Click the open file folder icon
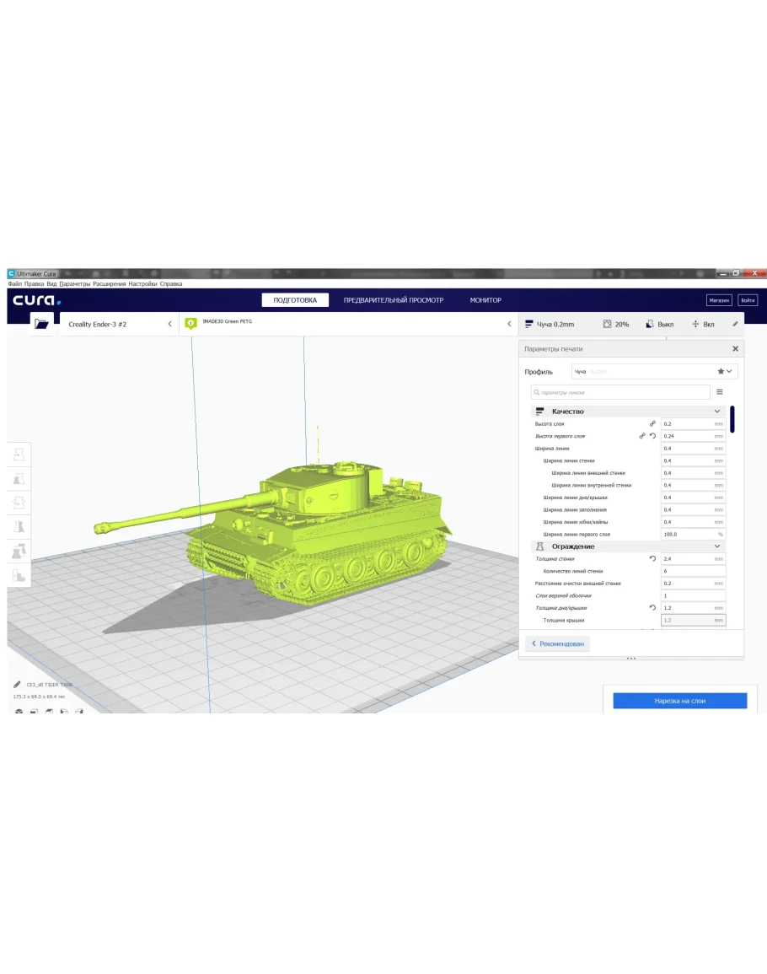This screenshot has height=974, width=767. pos(41,324)
